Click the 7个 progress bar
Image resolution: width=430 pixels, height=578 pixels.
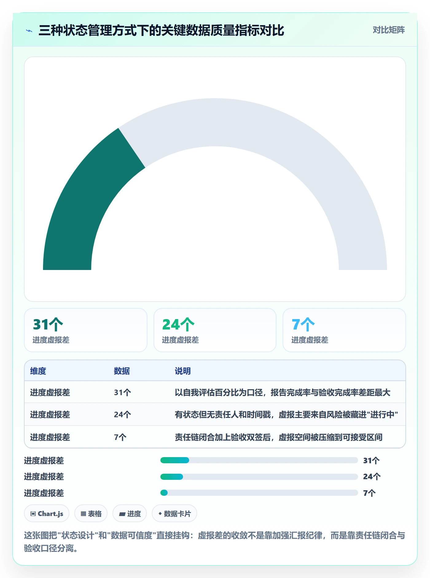coord(259,493)
